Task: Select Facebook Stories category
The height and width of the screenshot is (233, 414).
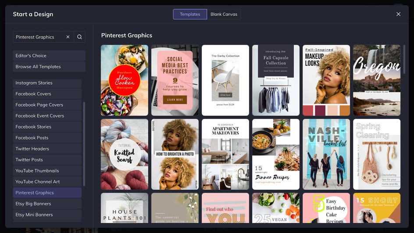Action: (x=47, y=127)
